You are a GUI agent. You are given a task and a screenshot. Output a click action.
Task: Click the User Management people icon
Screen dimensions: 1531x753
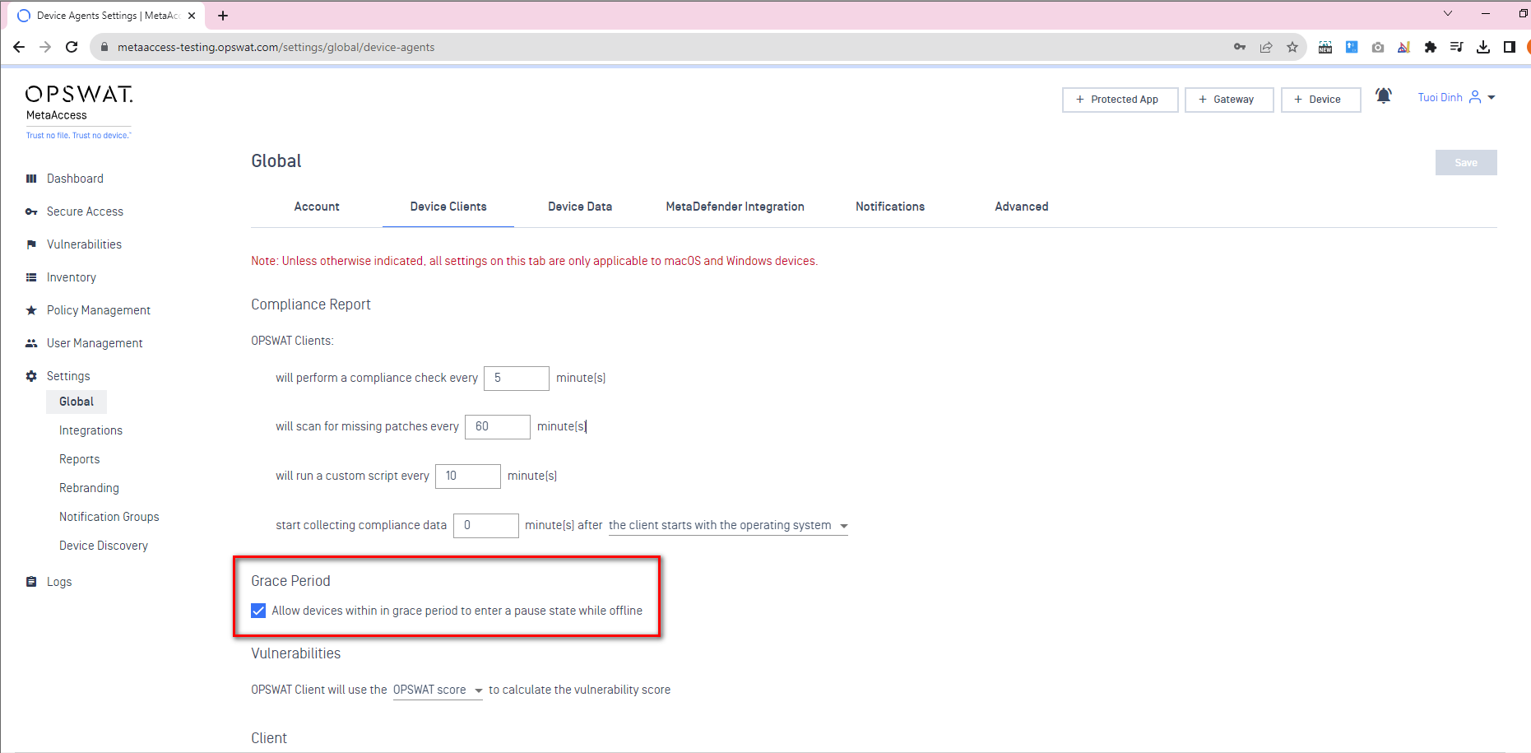(x=31, y=343)
